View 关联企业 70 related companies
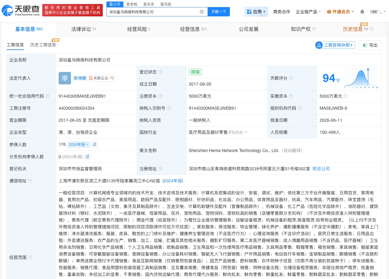The width and height of the screenshot is (389, 279). point(101,78)
